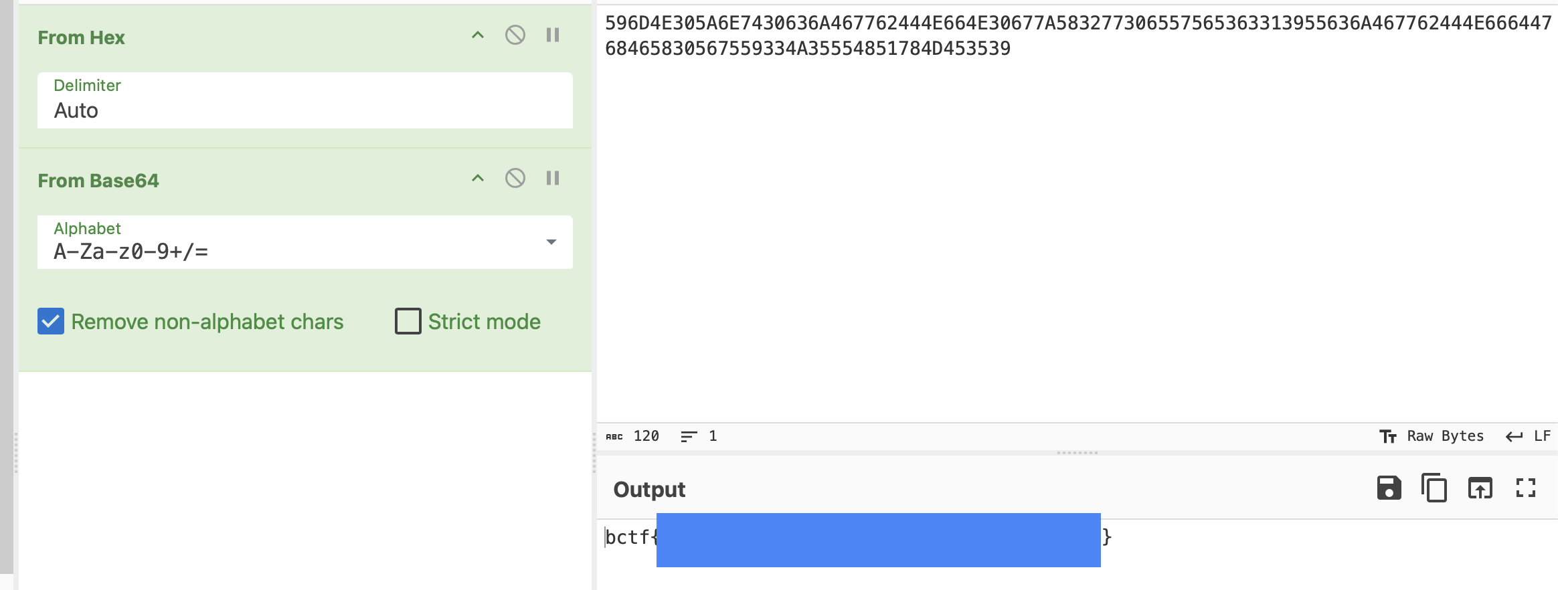This screenshot has height=590, width=1558.
Task: Enable Strict mode checkbox
Action: pos(408,322)
